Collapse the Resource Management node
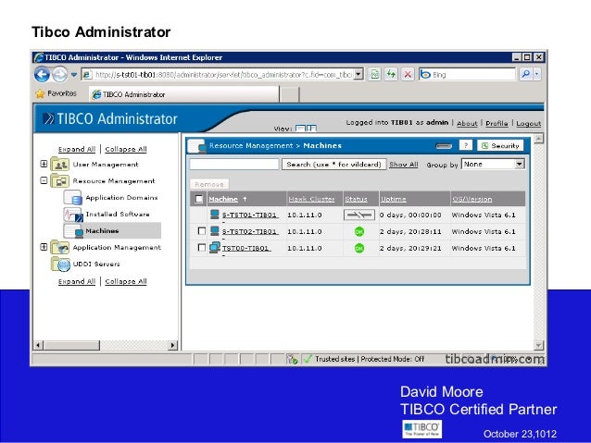The height and width of the screenshot is (443, 591). coord(44,180)
